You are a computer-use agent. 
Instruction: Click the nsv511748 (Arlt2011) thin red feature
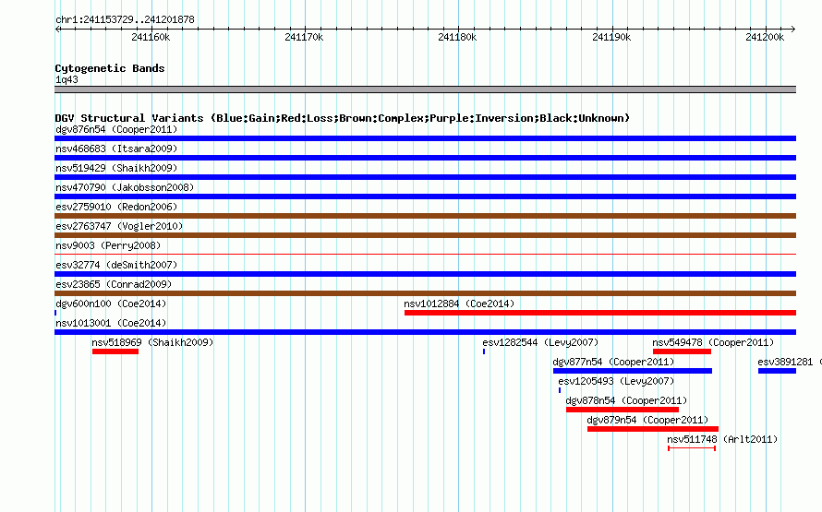692,448
